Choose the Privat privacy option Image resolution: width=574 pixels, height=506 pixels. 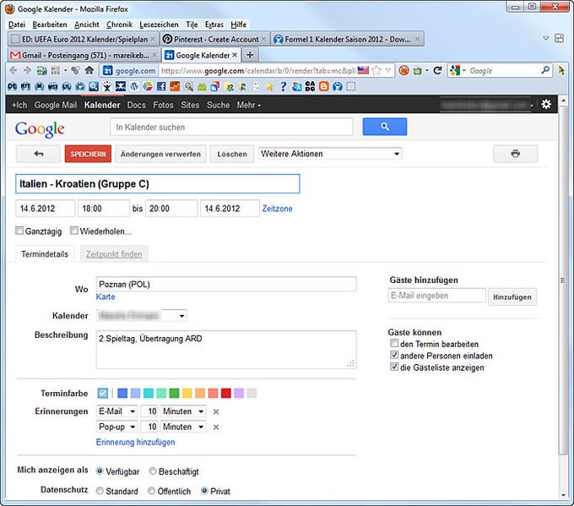(204, 491)
